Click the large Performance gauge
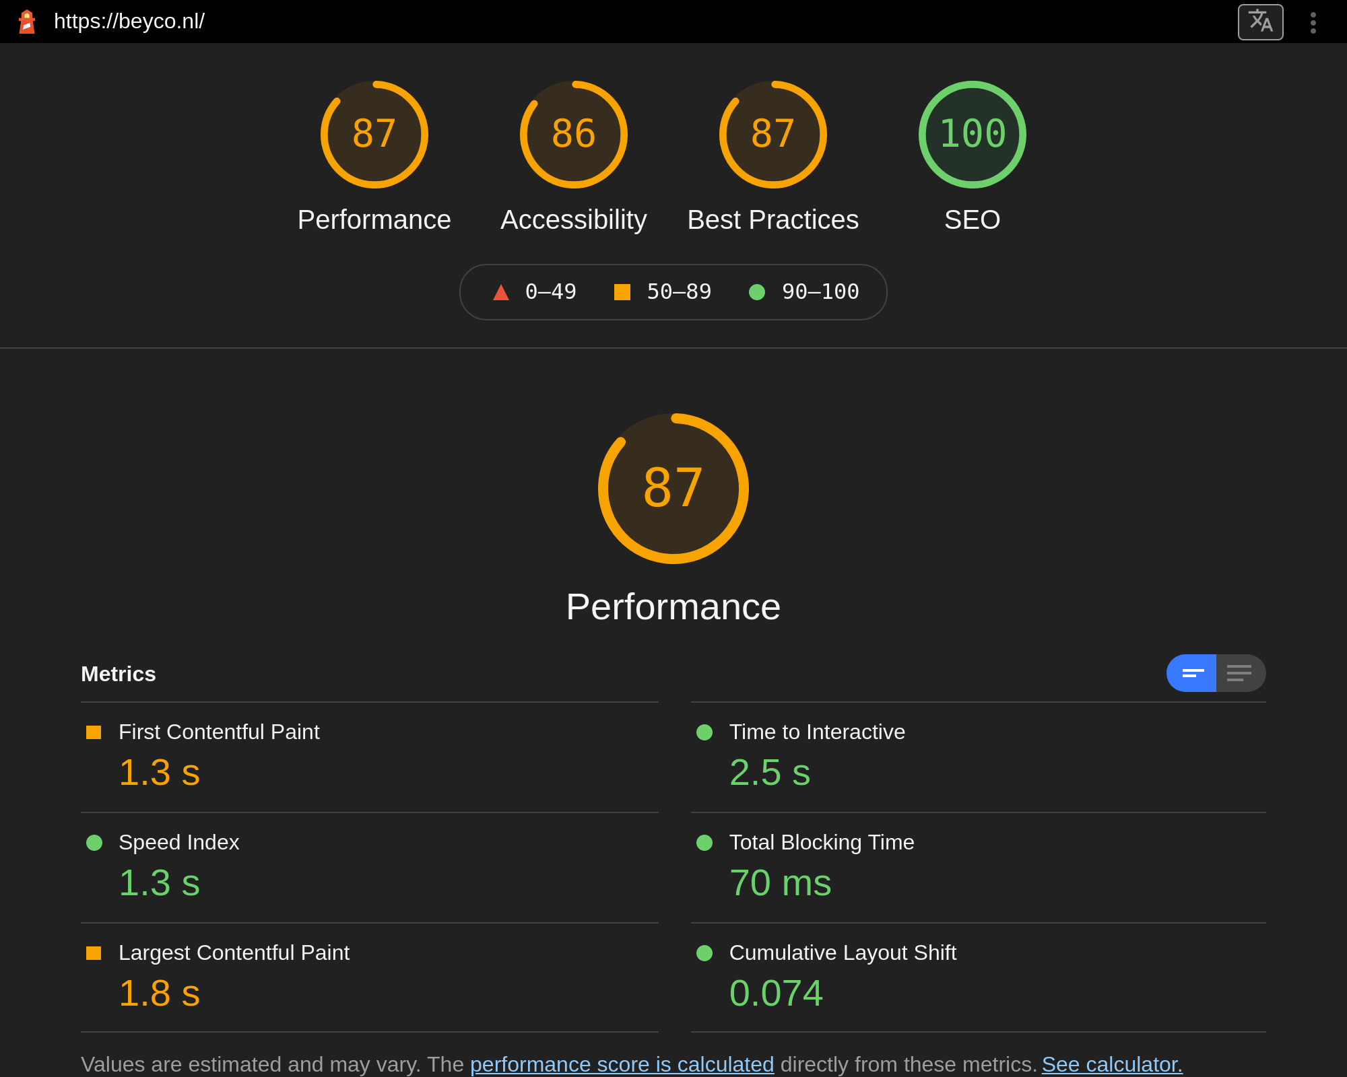Screen dimensions: 1347x1077 tap(673, 488)
